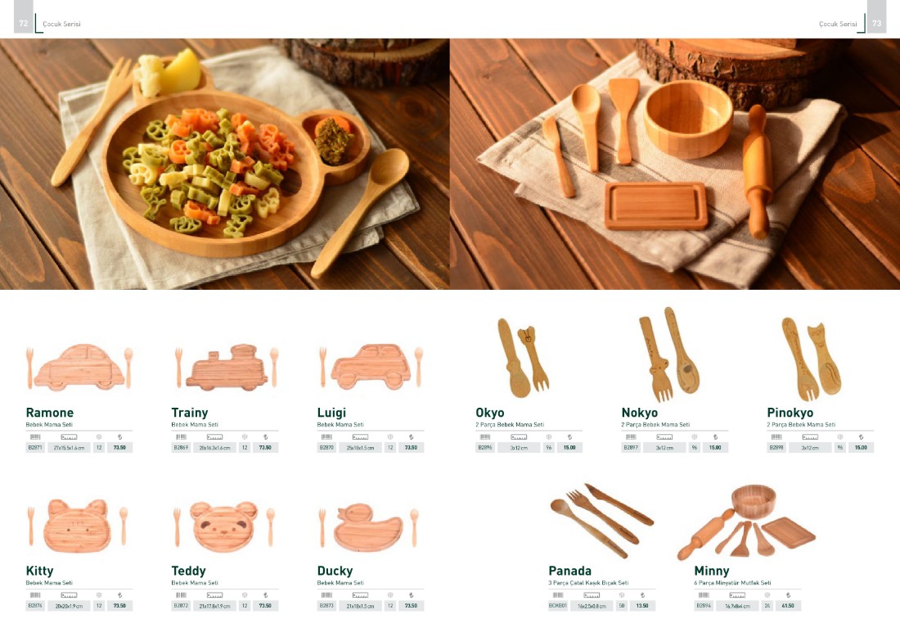
Task: Click the price currency icon under Luigi
Action: point(411,437)
